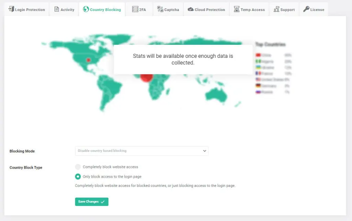
Task: Click the Captcha puzzle icon
Action: click(160, 9)
